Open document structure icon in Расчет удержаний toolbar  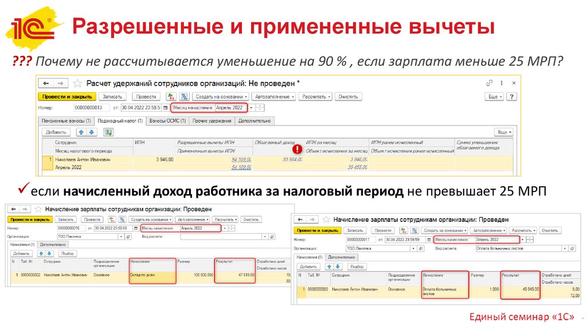click(x=185, y=96)
